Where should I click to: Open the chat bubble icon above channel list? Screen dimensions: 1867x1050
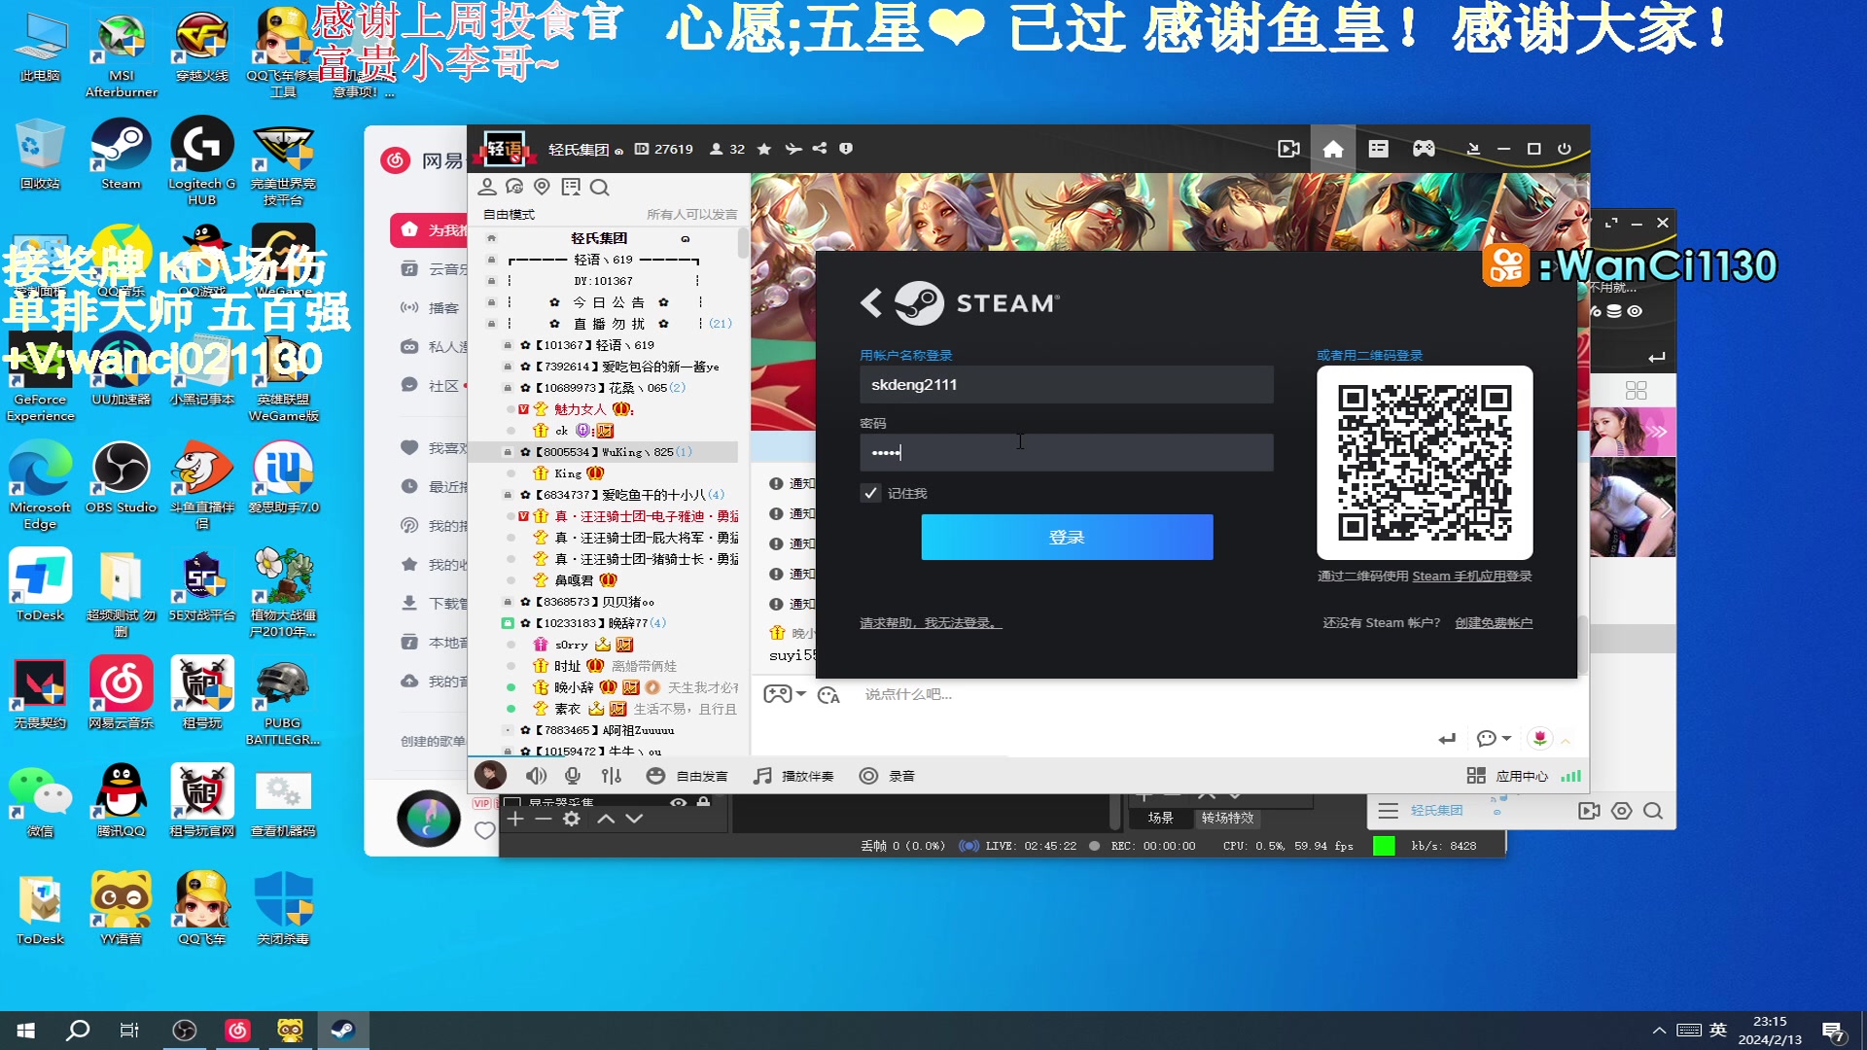click(x=514, y=187)
